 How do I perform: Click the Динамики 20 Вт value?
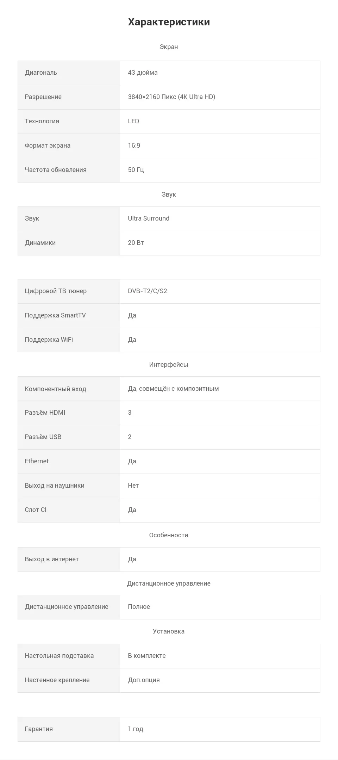point(136,243)
